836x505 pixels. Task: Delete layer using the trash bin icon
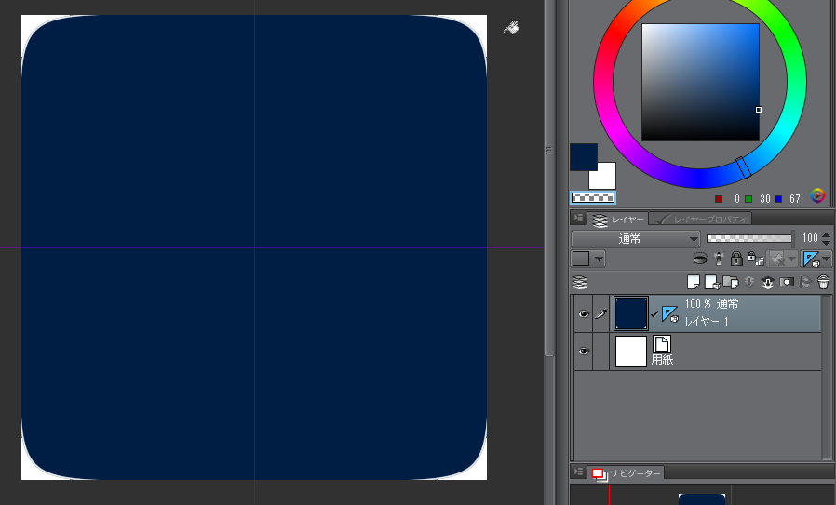(x=823, y=282)
